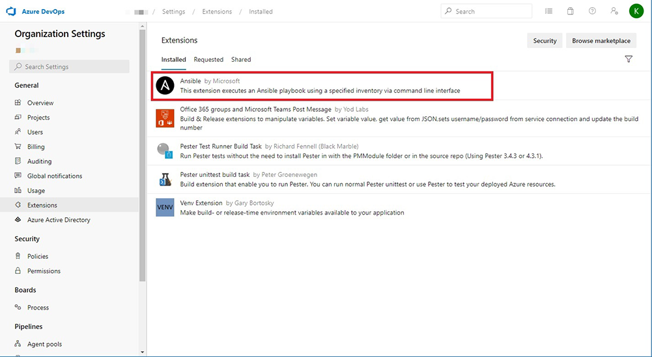The width and height of the screenshot is (652, 357).
Task: Click the Azure Active Directory icon
Action: coord(18,219)
